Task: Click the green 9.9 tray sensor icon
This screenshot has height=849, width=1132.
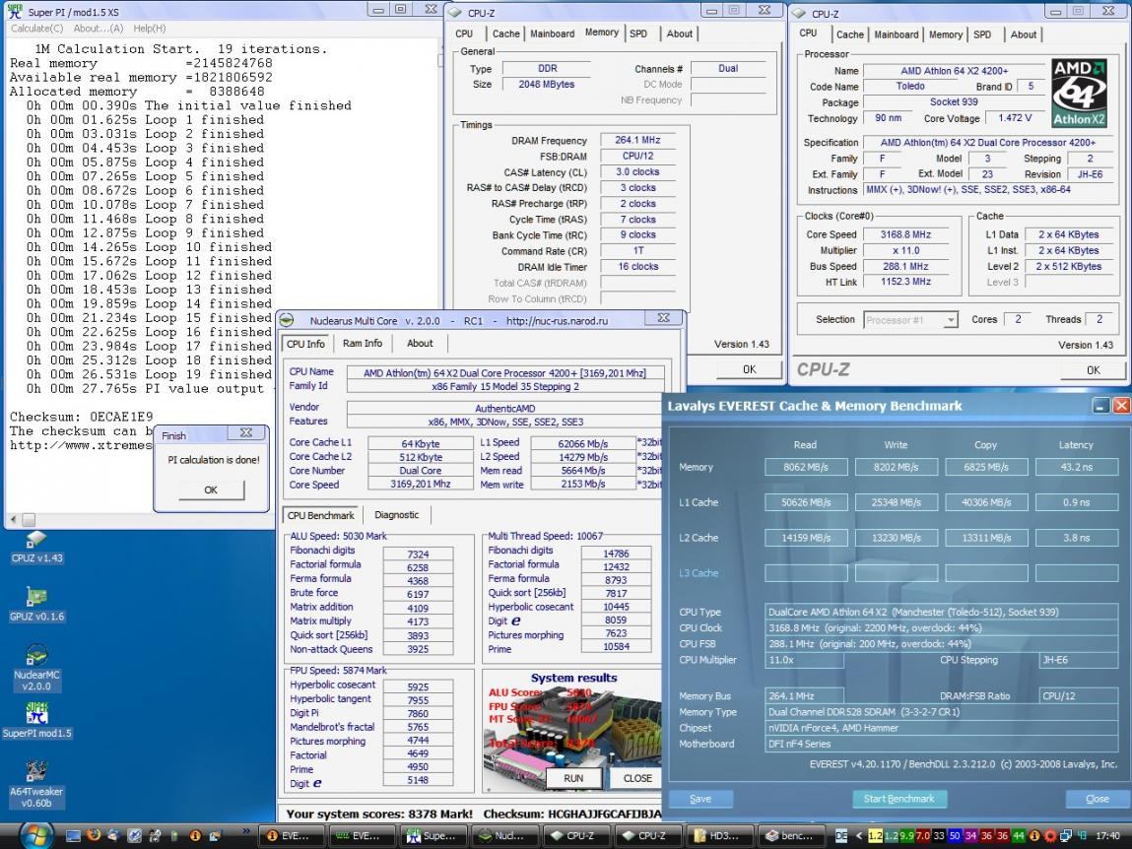Action: point(906,836)
